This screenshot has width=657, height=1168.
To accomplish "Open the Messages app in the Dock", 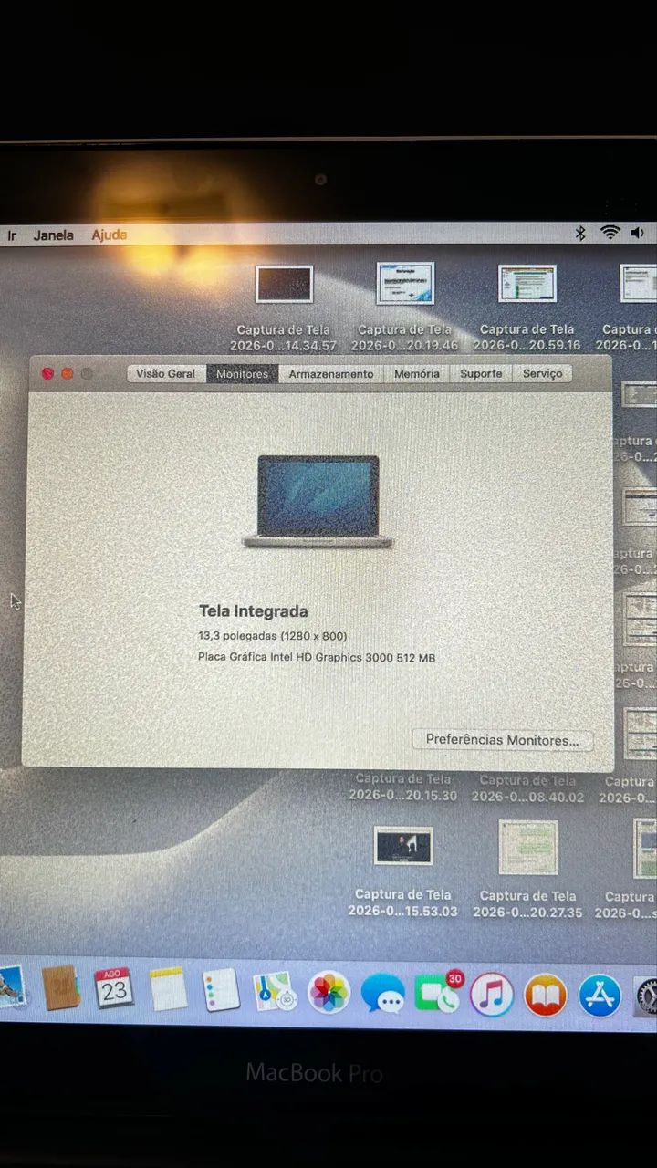I will point(382,994).
